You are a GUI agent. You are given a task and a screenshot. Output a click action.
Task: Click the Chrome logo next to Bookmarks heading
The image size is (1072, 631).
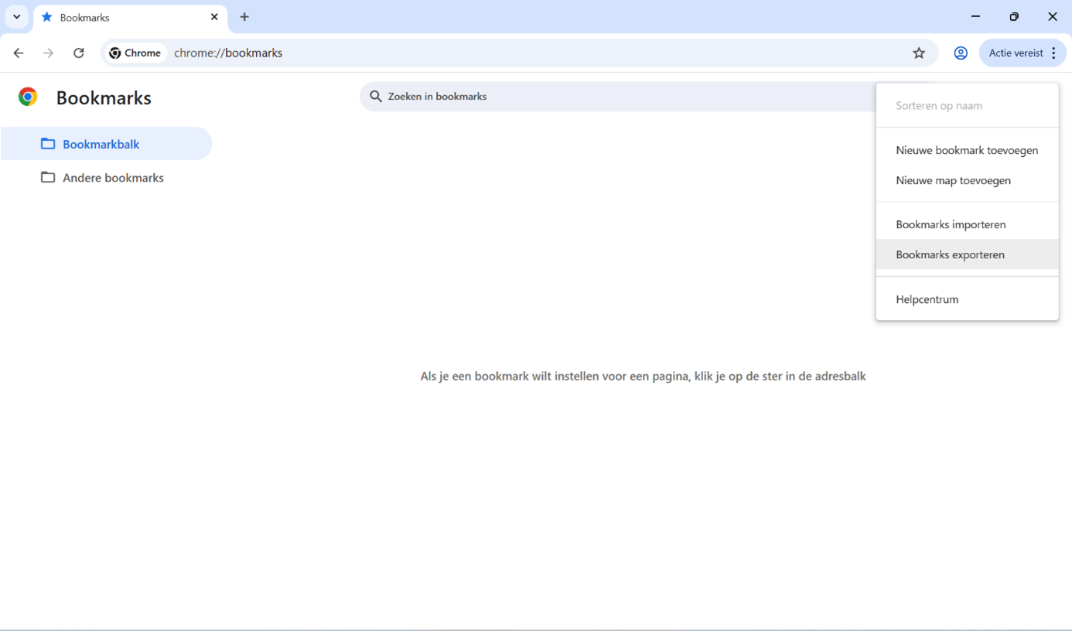(x=28, y=96)
